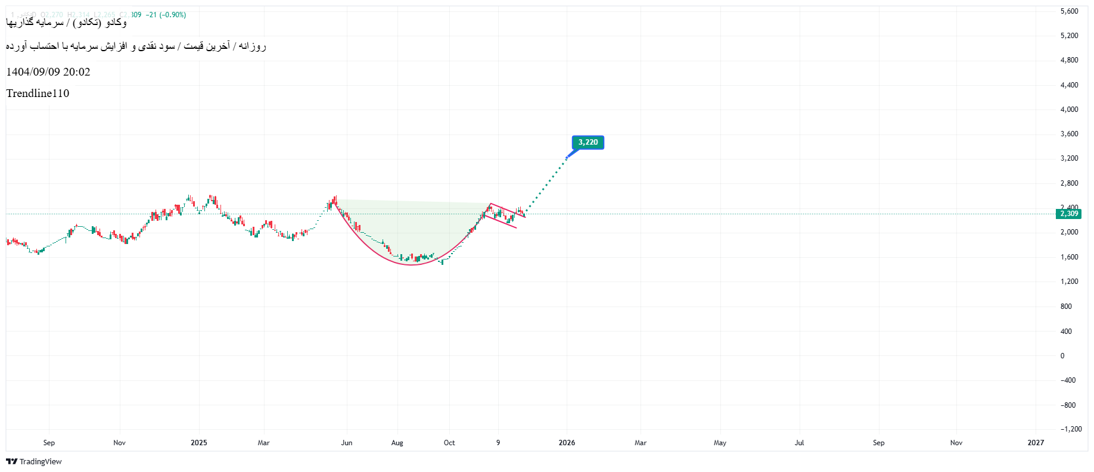Click the 3,200 level on price scale

point(1069,158)
